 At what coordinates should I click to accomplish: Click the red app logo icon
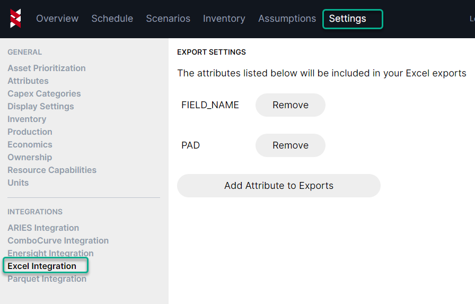coord(15,19)
